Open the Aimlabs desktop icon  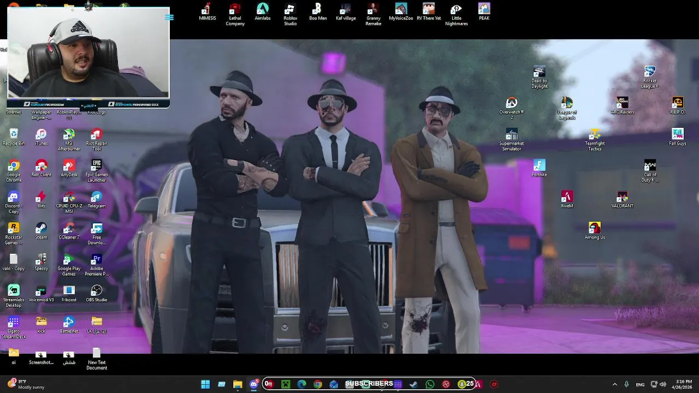pos(263,12)
